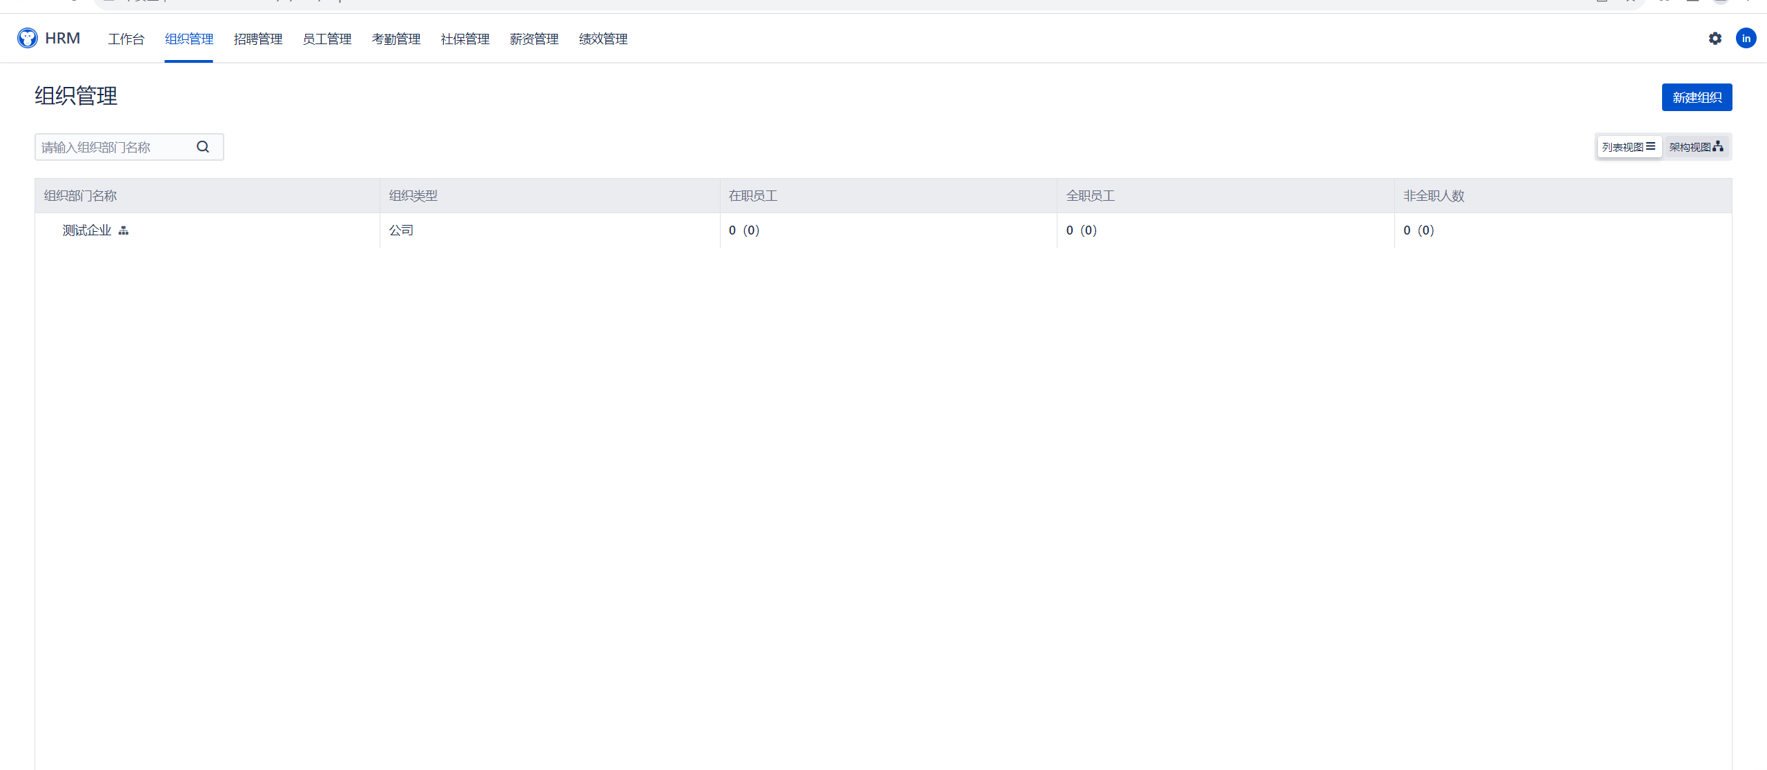Click the 新建组织 button
1767x770 pixels.
click(x=1697, y=97)
